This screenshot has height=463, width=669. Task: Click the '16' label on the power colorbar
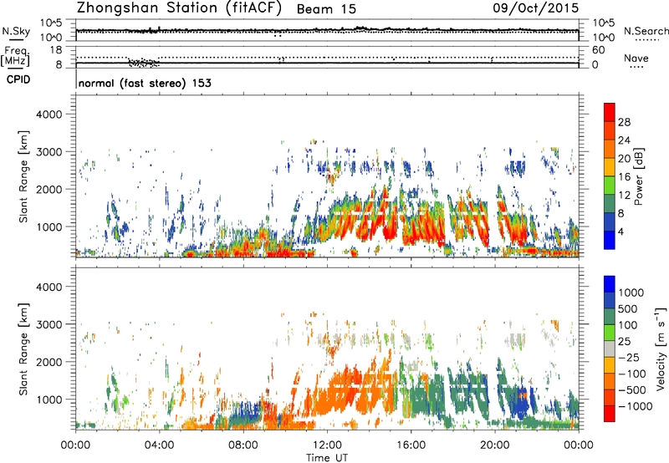click(624, 177)
